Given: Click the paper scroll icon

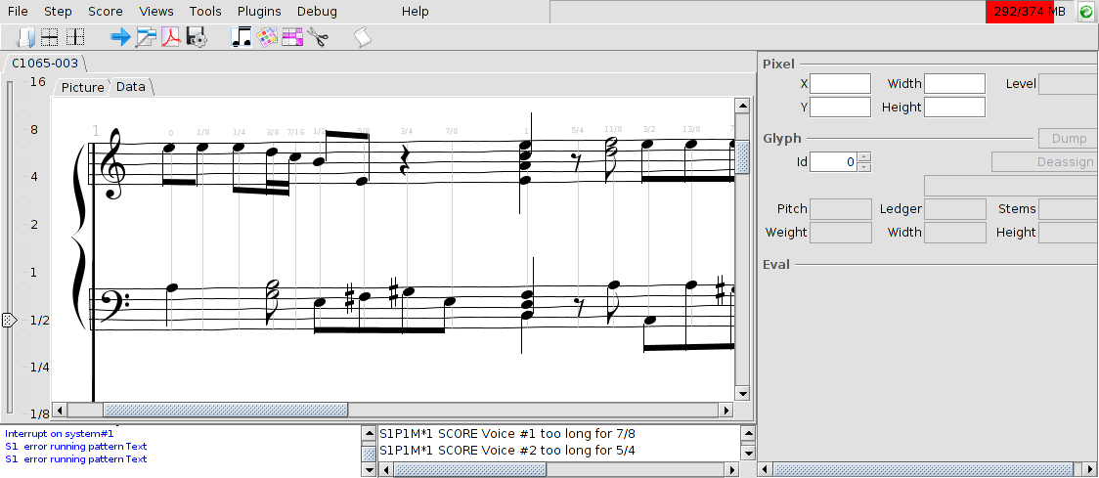Looking at the screenshot, I should point(363,37).
